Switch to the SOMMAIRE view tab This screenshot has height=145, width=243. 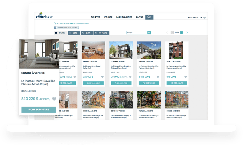[x=102, y=33]
